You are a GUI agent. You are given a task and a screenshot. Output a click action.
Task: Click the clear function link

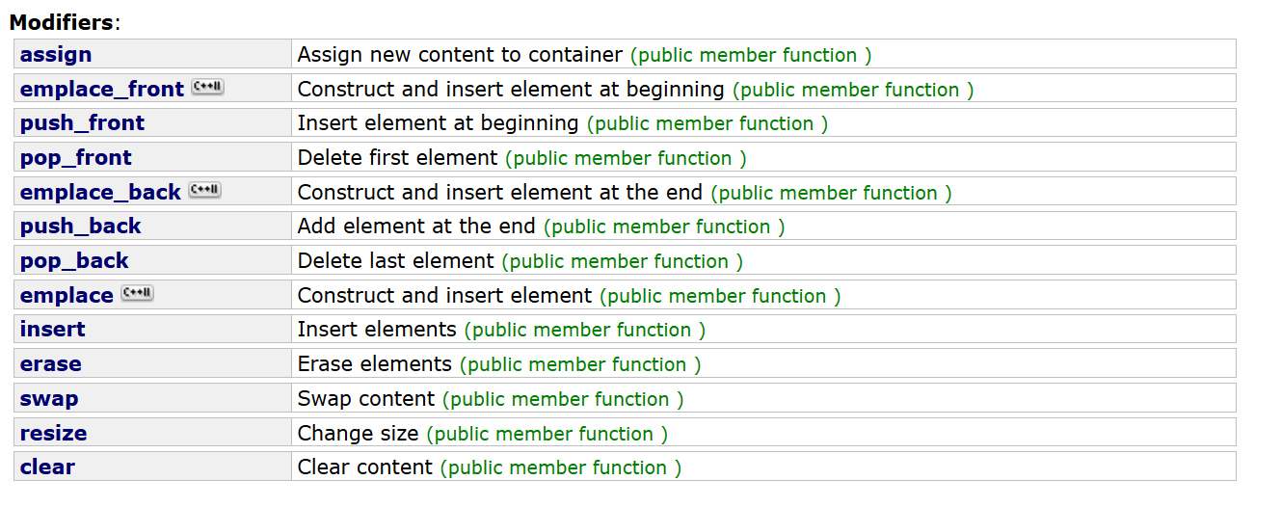click(47, 467)
